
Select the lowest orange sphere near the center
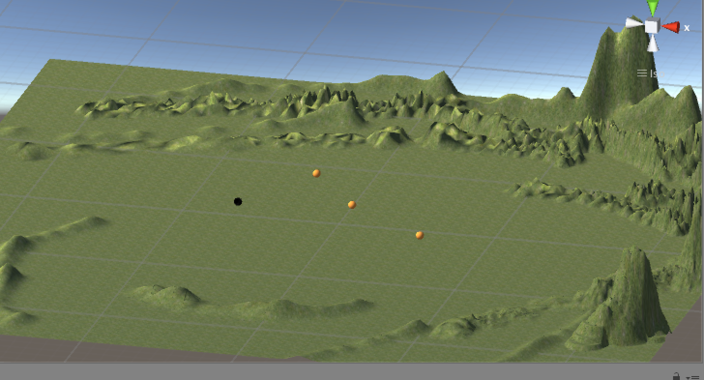tap(419, 235)
